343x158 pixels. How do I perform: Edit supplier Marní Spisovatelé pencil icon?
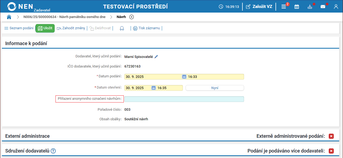156,57
